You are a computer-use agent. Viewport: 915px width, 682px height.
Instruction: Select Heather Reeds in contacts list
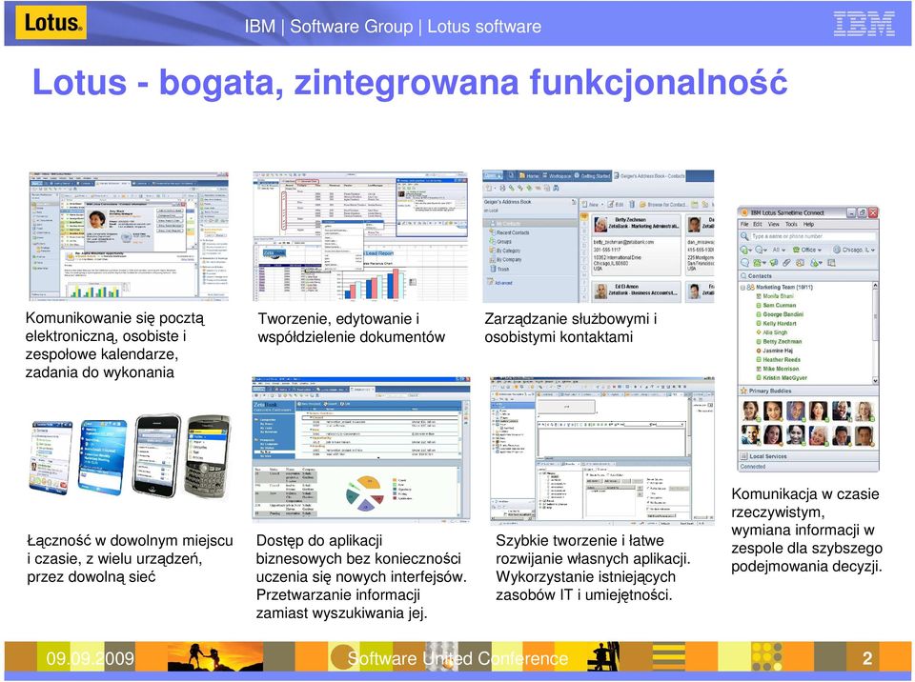(x=782, y=360)
